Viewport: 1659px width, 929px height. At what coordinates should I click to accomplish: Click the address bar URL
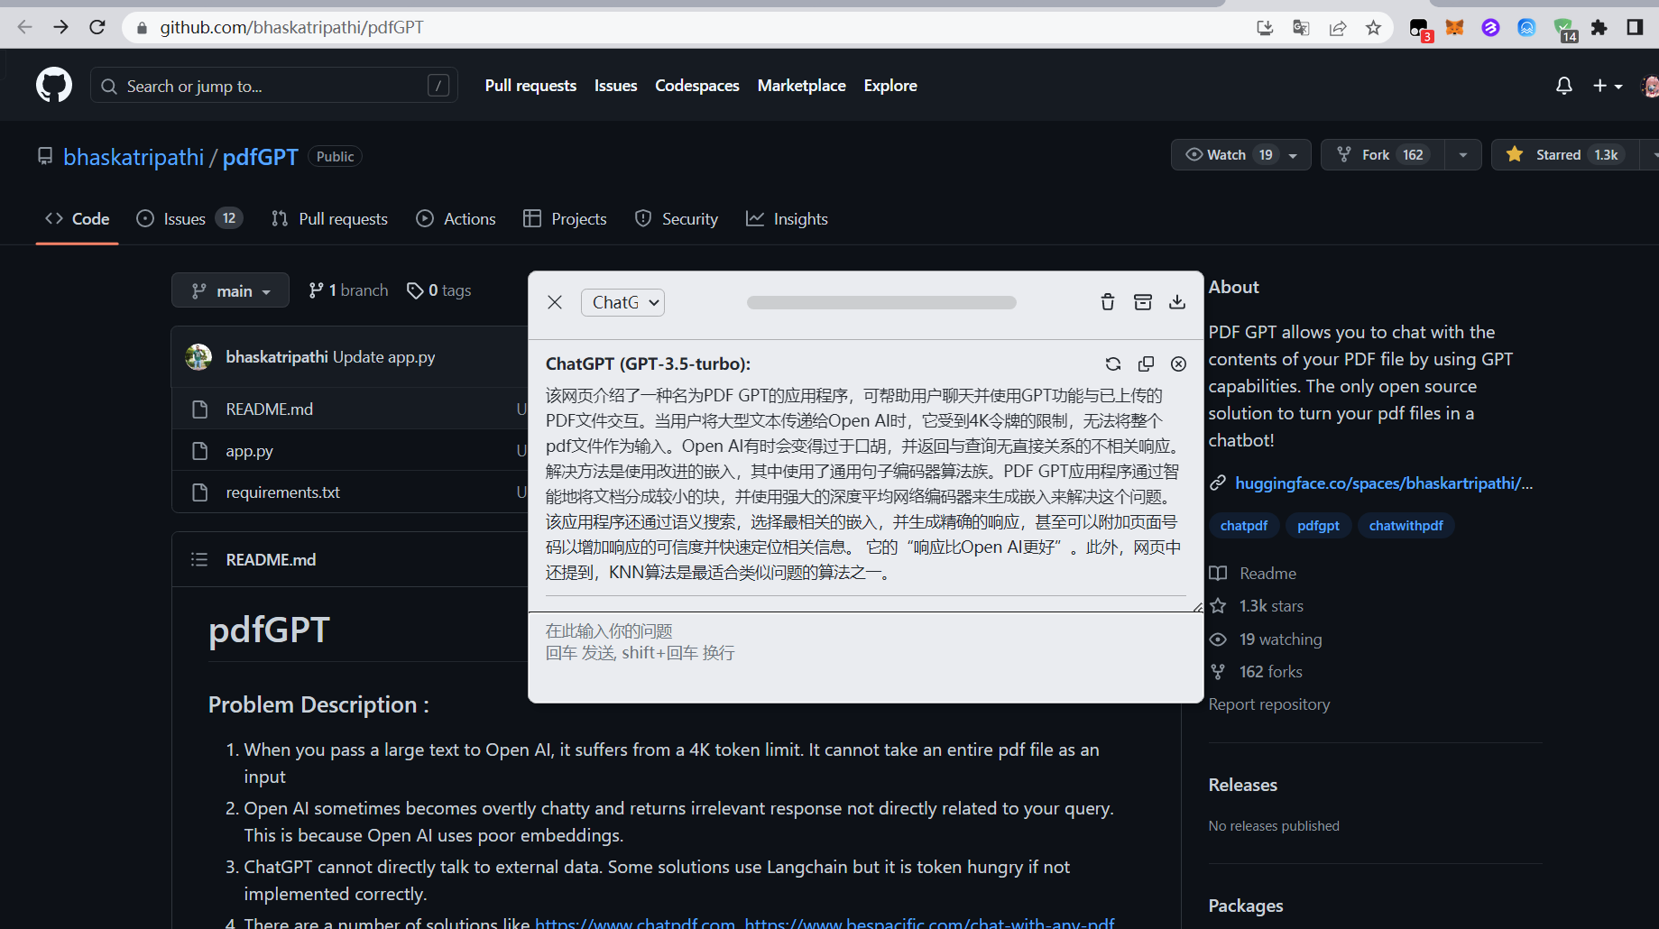pos(291,28)
